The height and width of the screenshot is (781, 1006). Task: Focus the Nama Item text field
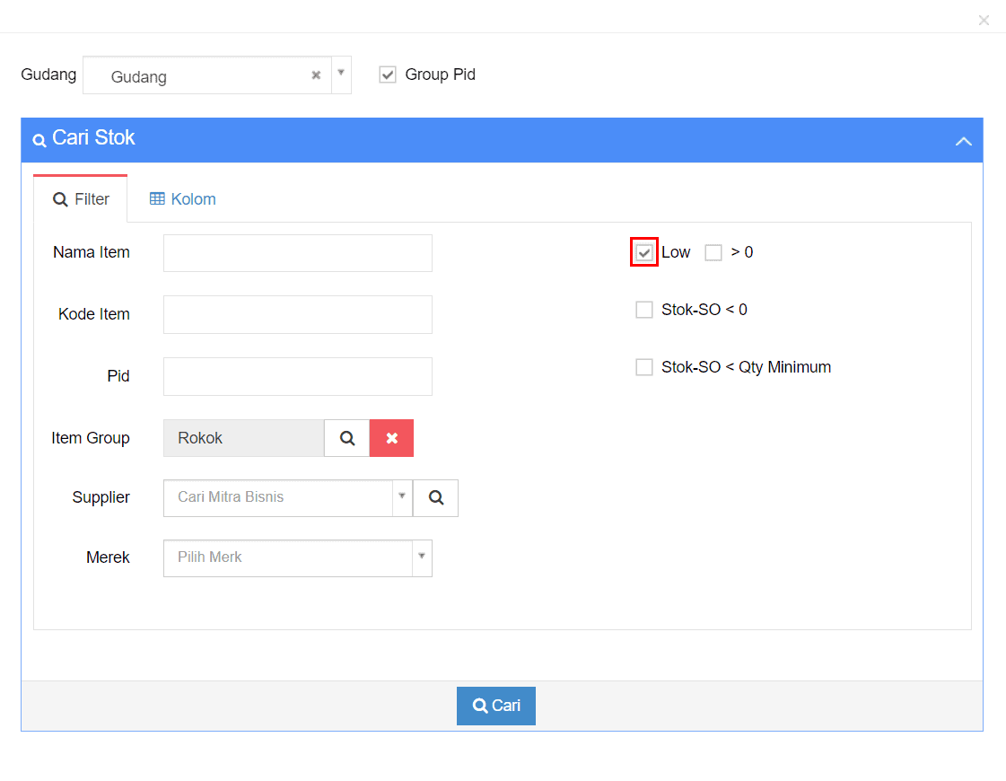tap(297, 253)
